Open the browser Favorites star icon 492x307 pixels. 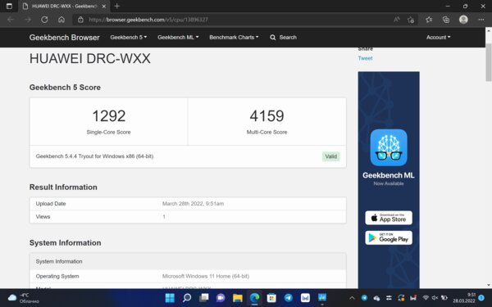429,20
